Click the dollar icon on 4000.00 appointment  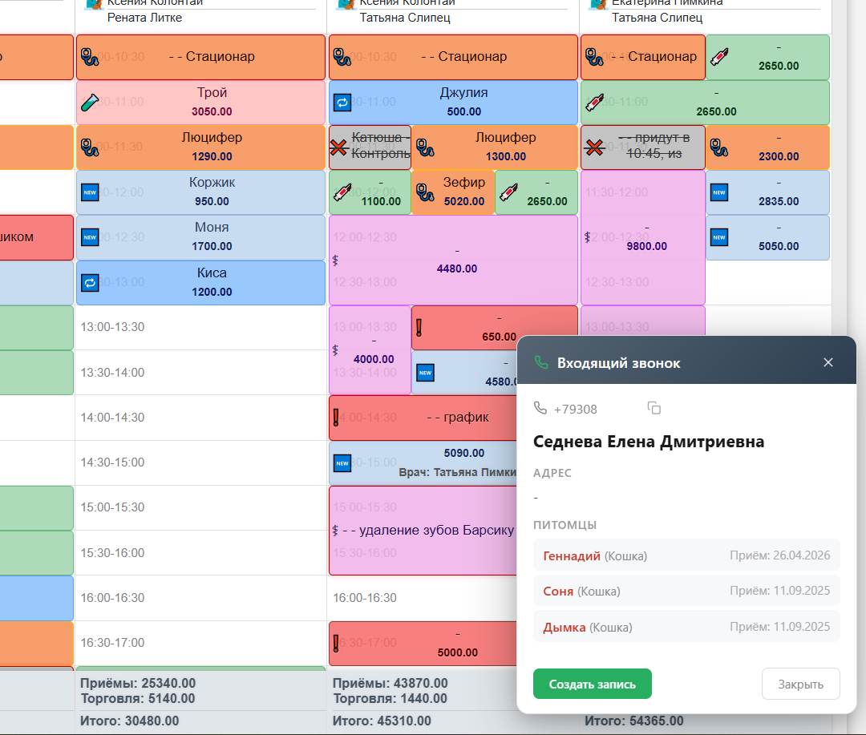pyautogui.click(x=335, y=349)
